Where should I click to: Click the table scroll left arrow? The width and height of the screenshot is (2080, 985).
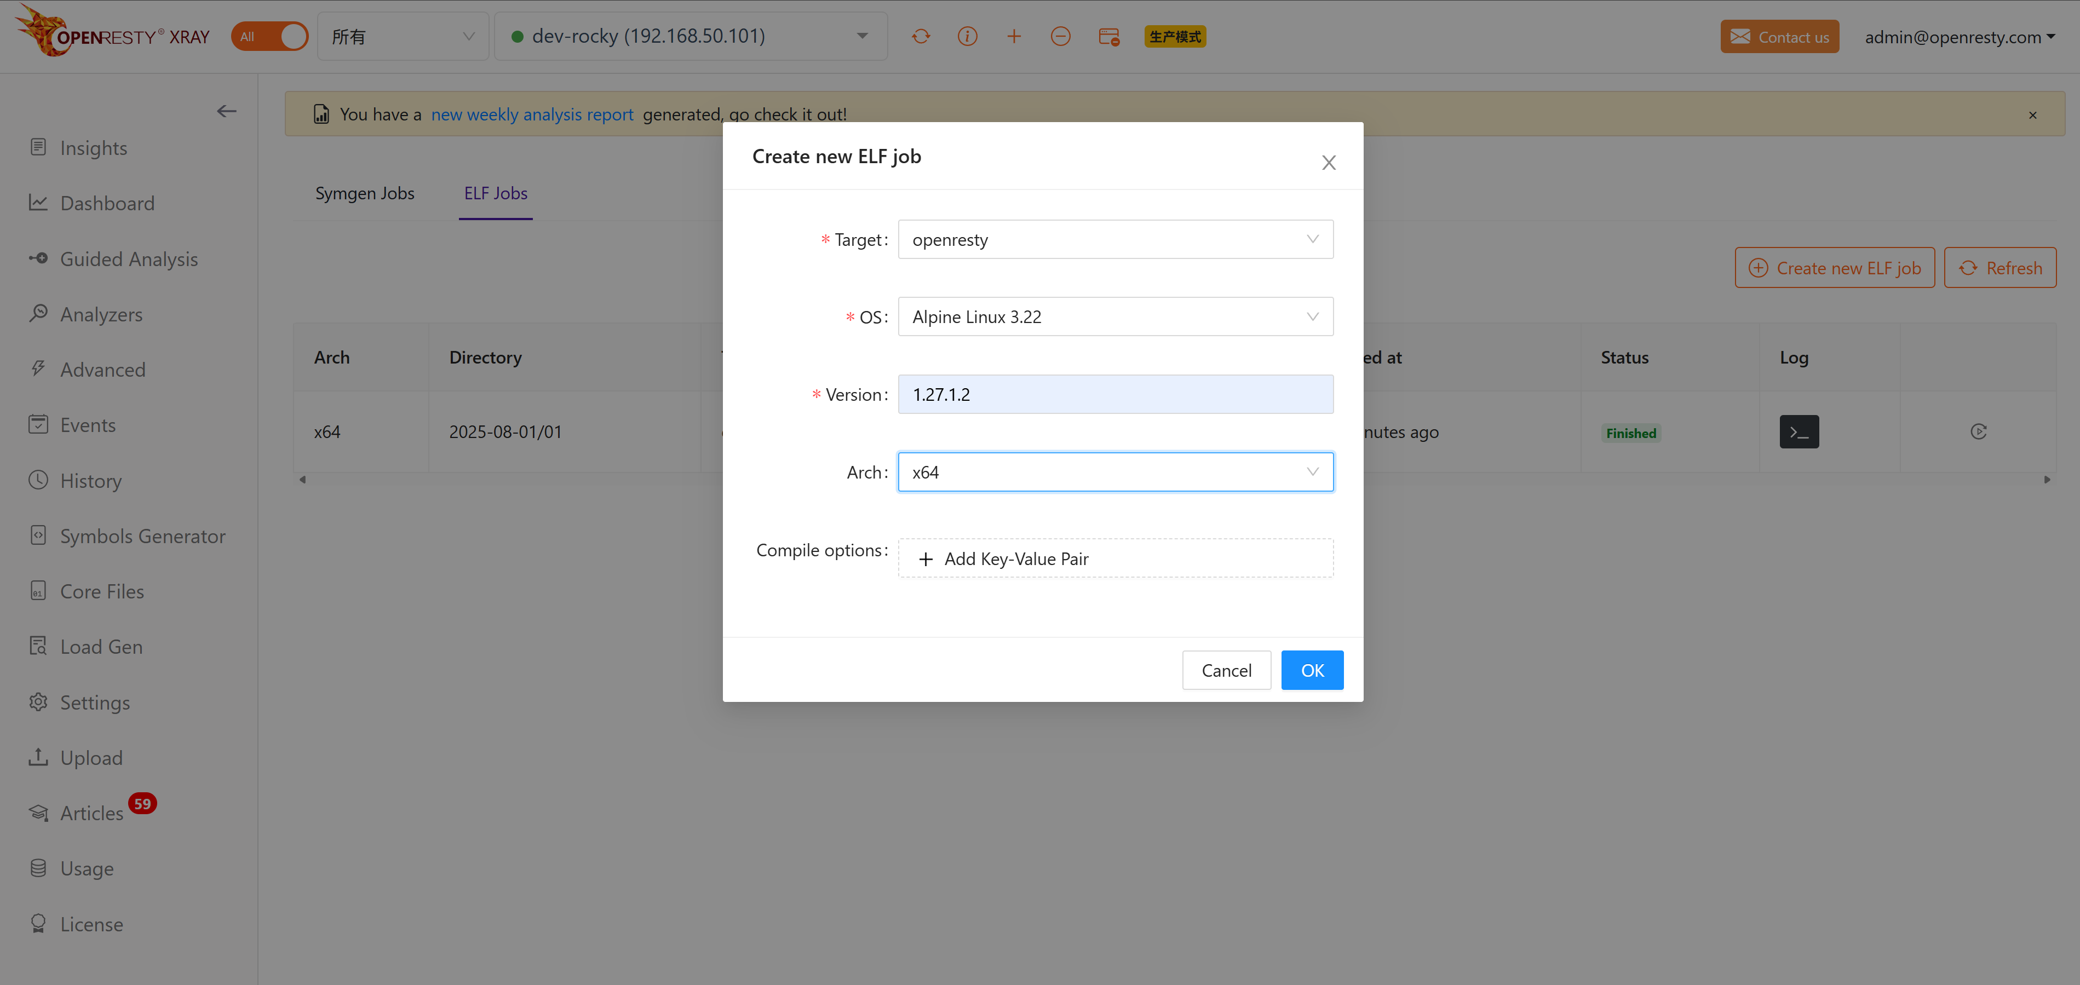click(303, 480)
